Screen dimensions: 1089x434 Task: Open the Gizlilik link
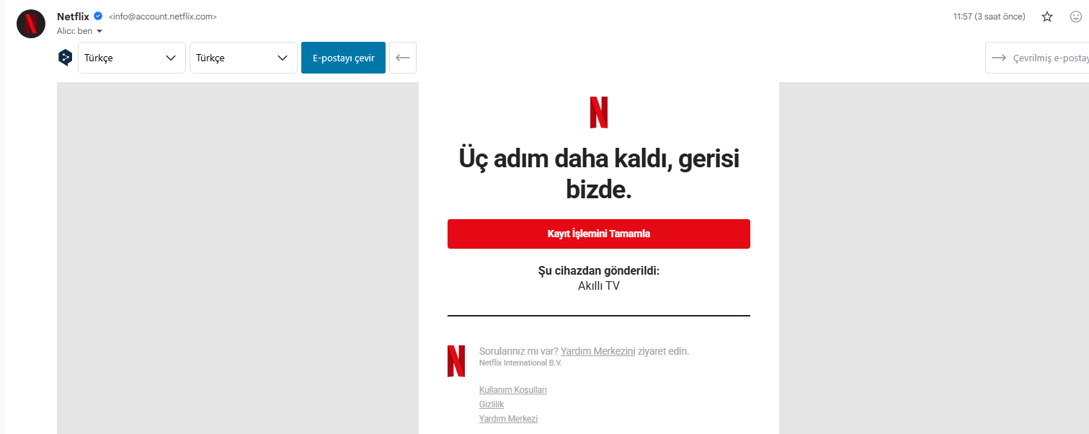tap(492, 404)
